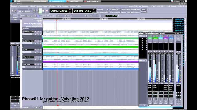The image size is (197, 110).
Task: Open Interne sync source dropdown
Action: [x=103, y=9]
